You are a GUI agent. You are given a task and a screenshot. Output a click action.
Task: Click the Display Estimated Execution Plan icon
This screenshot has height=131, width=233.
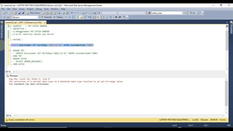tap(74, 17)
